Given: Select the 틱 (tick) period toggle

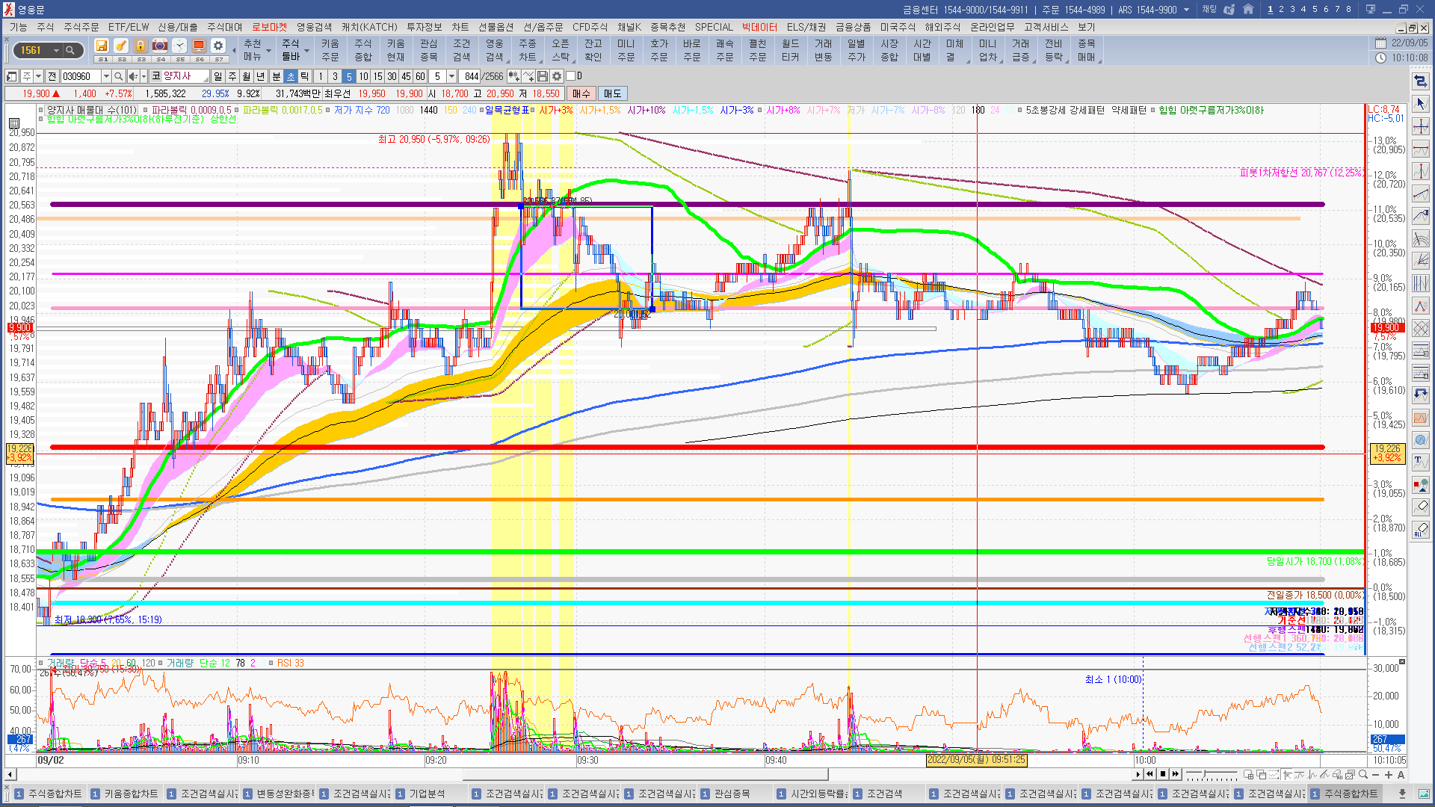Looking at the screenshot, I should [305, 76].
